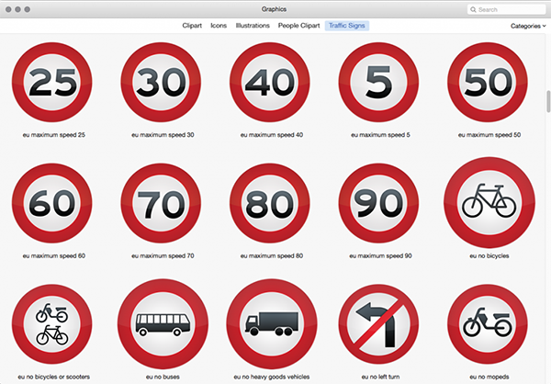Click the 'eu no left turn' caption

(380, 377)
